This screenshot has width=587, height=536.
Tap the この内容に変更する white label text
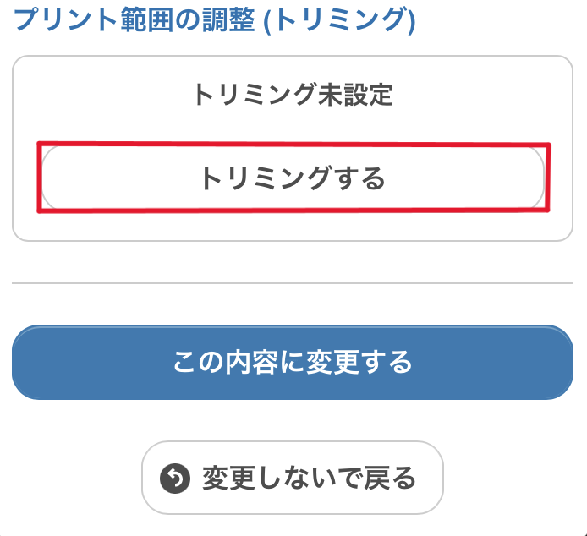coord(293,363)
